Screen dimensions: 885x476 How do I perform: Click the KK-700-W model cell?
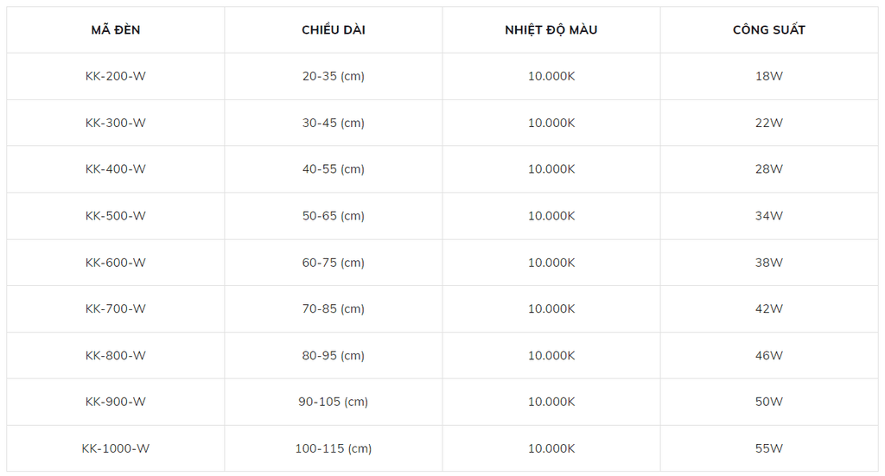(x=116, y=308)
